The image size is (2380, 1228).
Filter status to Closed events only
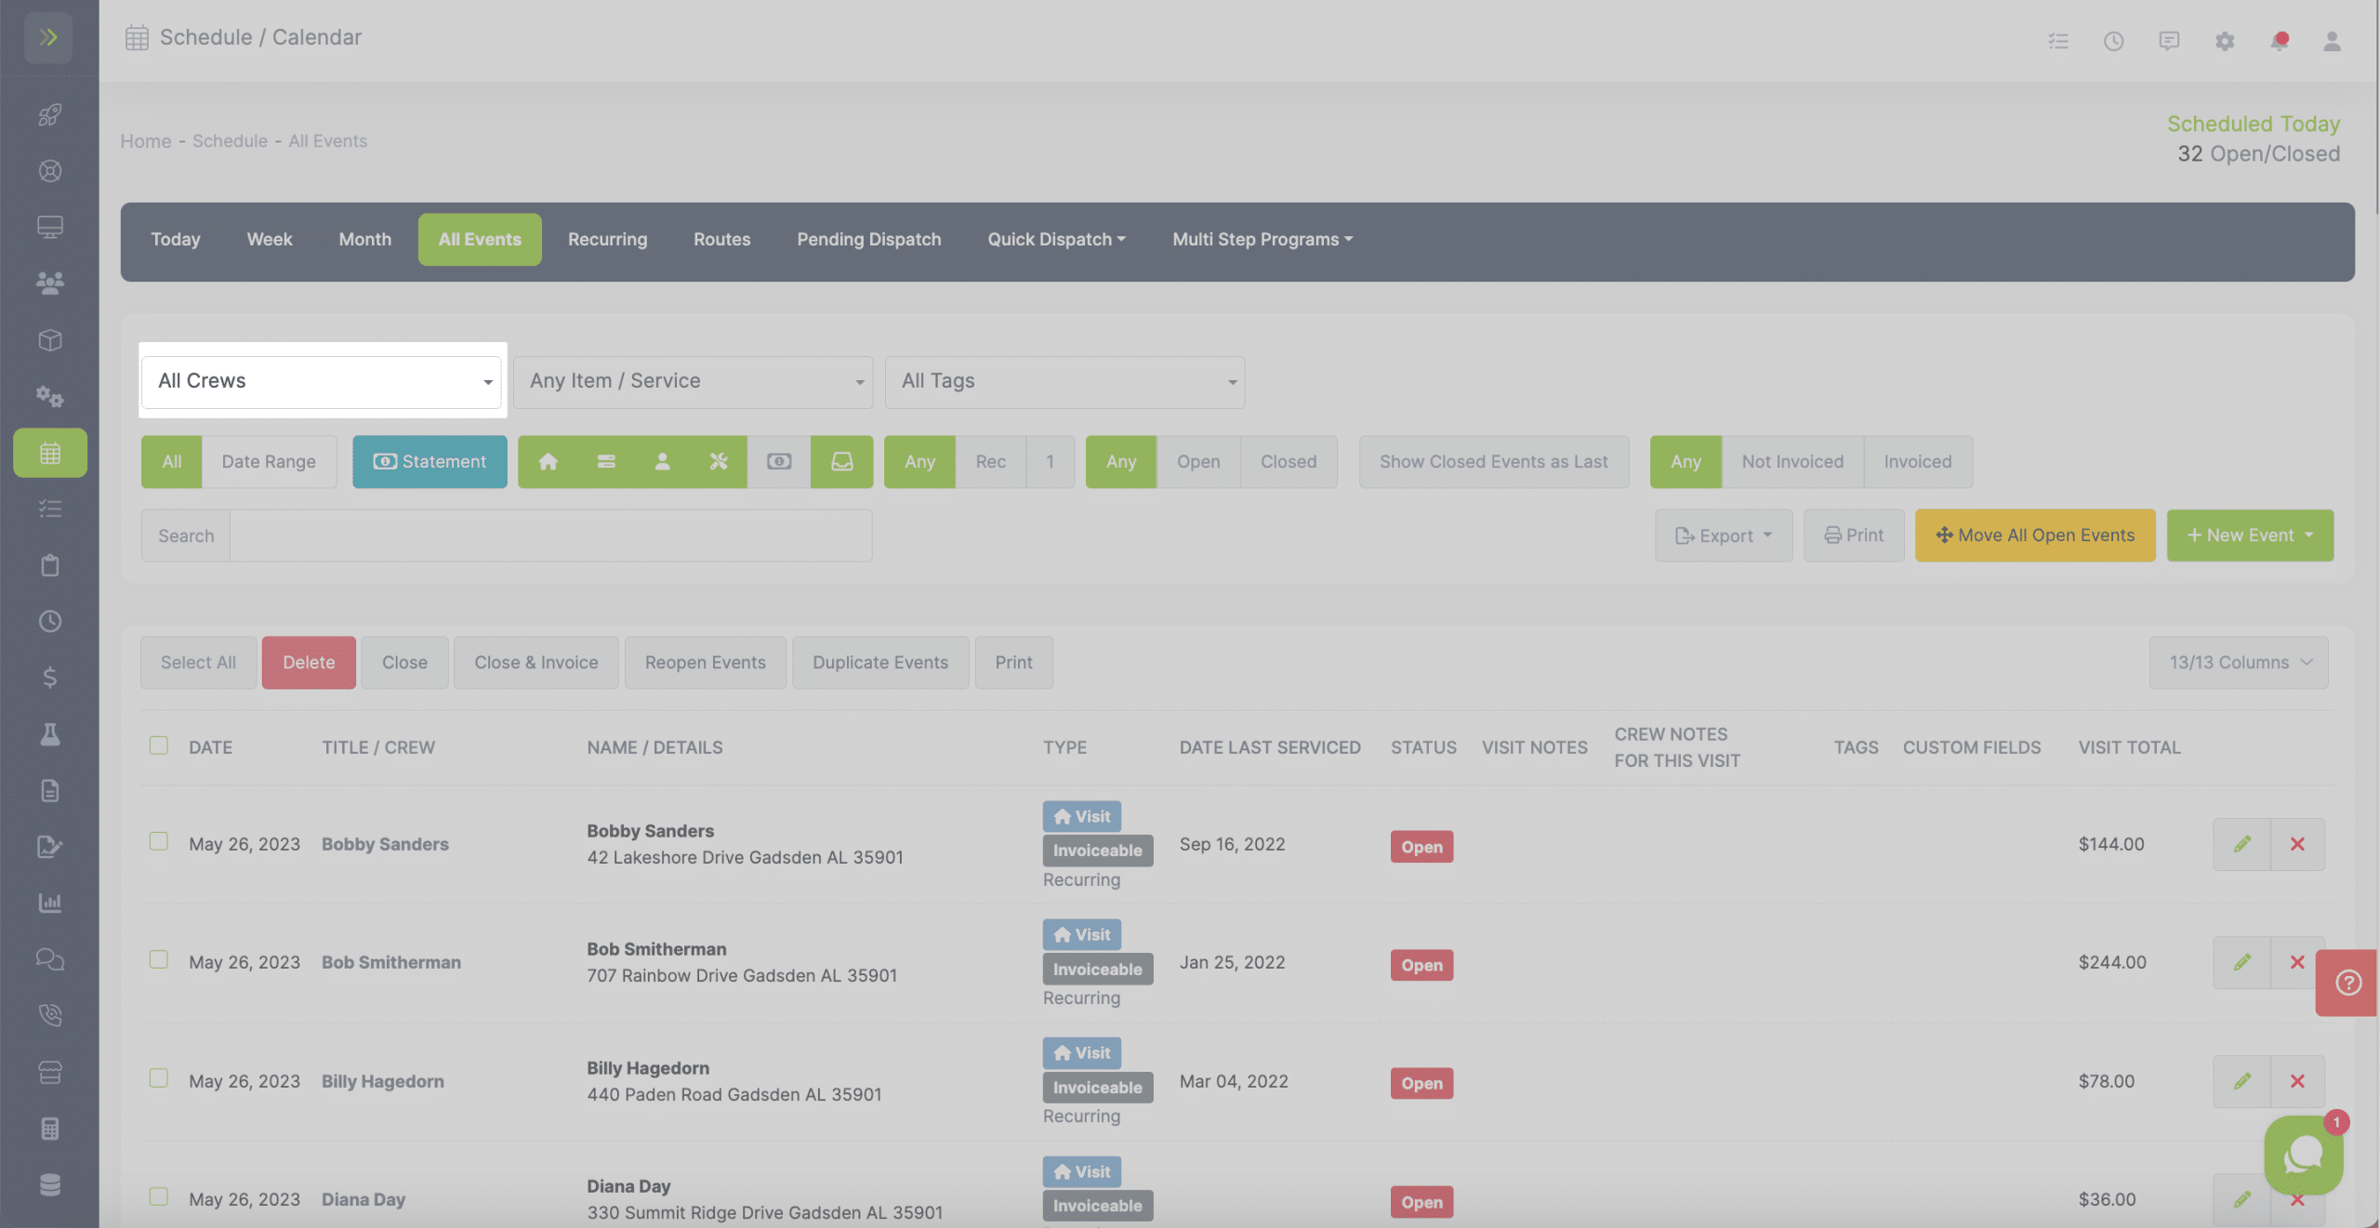click(x=1289, y=462)
